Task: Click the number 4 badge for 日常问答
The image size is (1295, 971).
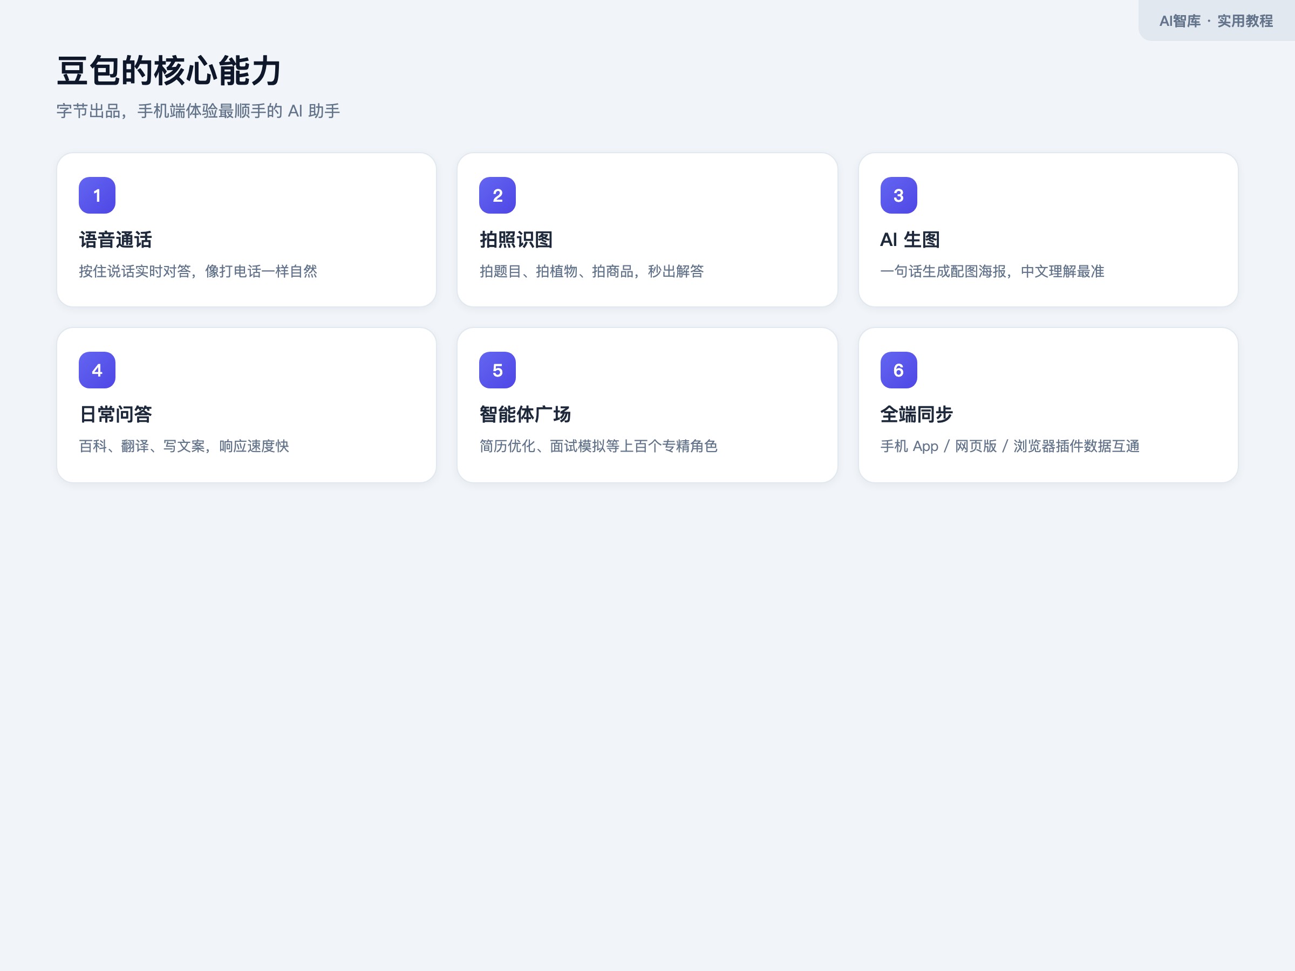Action: (97, 370)
